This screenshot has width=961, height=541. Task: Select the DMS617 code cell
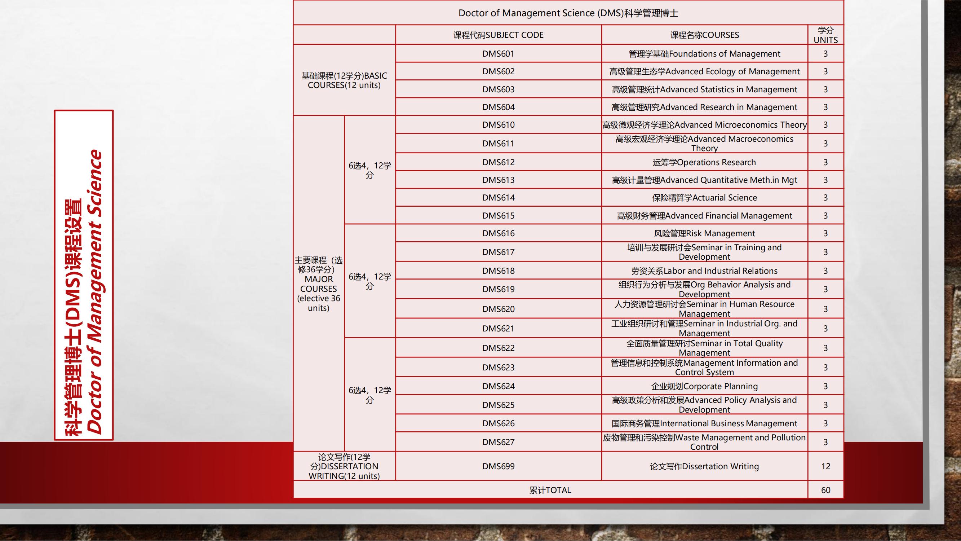coord(499,252)
